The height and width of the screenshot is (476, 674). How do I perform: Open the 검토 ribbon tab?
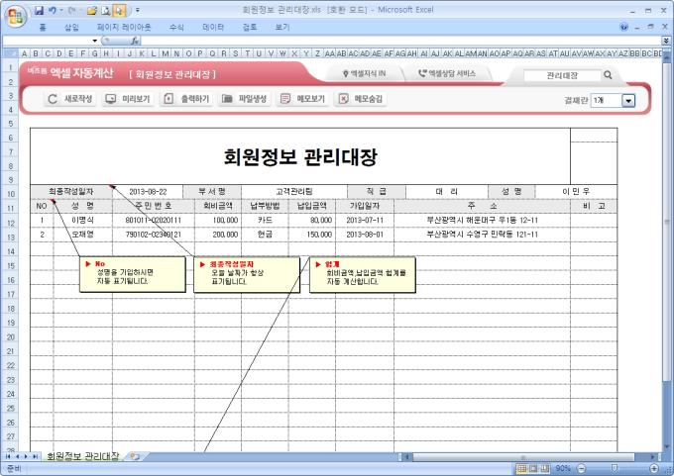click(250, 27)
